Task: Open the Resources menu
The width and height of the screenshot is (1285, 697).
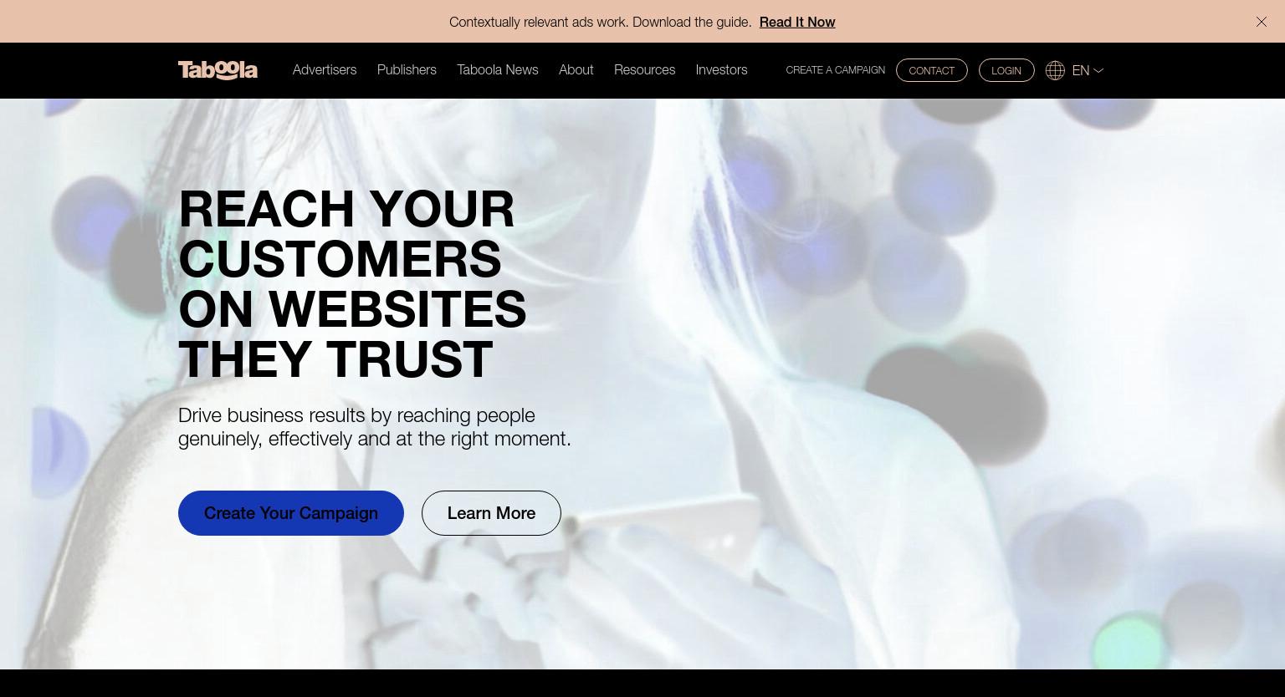Action: click(x=644, y=70)
